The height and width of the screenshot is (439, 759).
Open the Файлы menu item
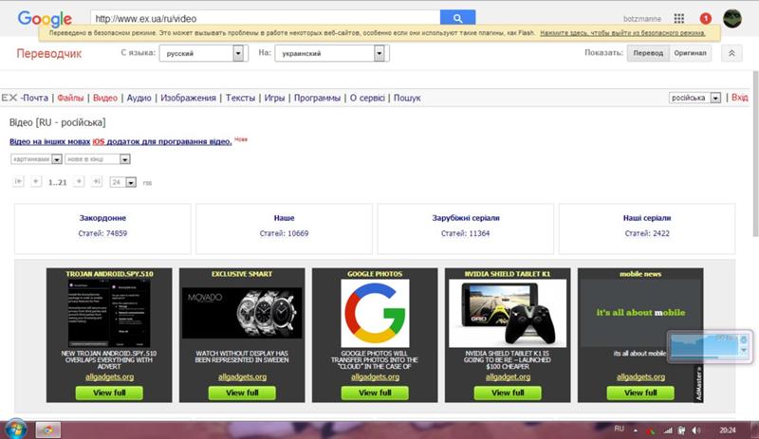pos(70,98)
